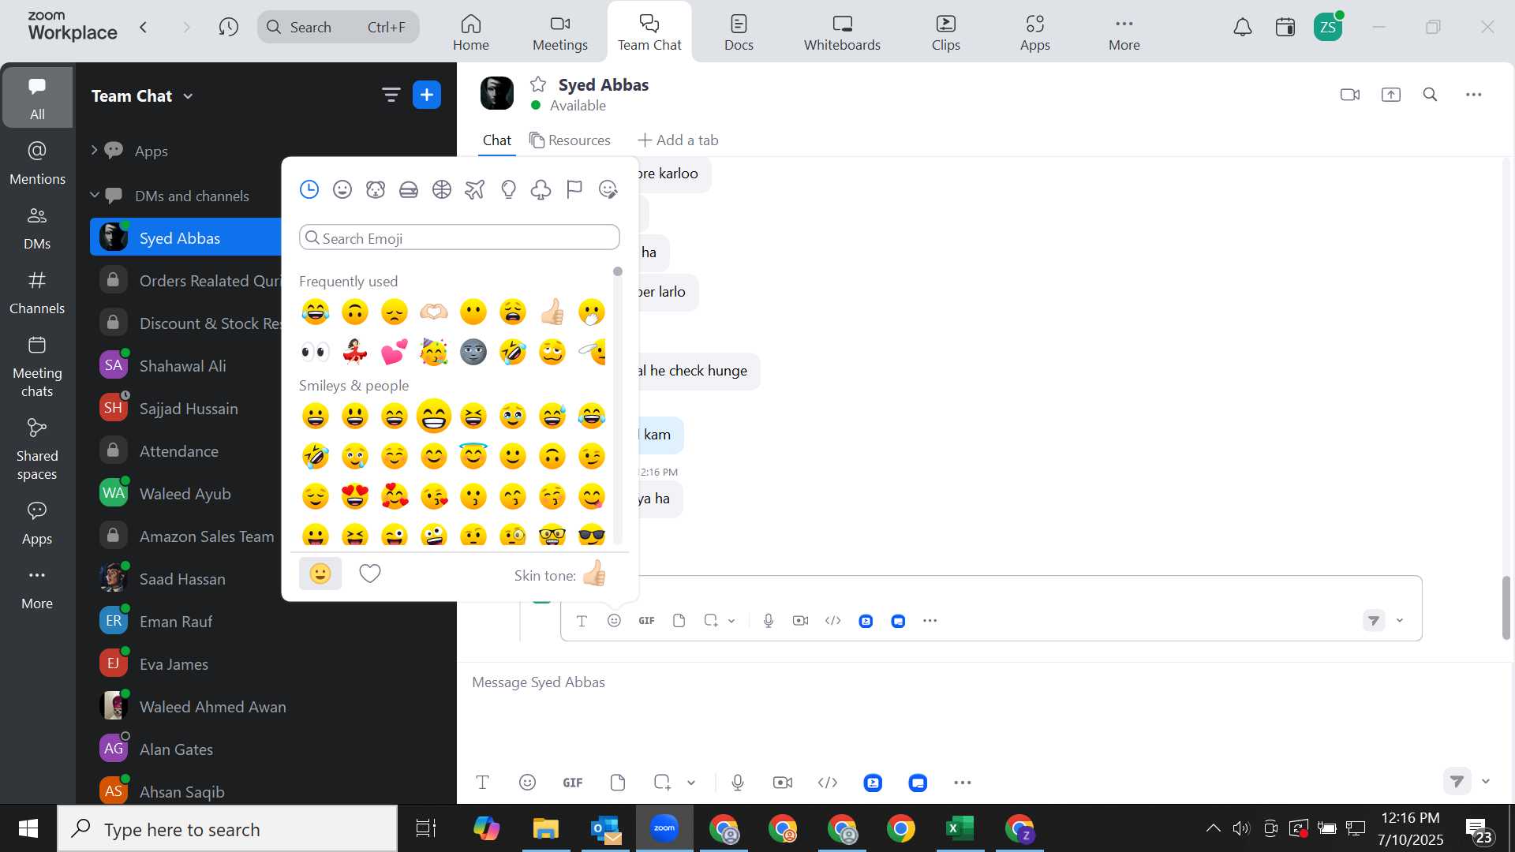Viewport: 1515px width, 852px height.
Task: Record a video message in bottom toolbar
Action: 783,783
